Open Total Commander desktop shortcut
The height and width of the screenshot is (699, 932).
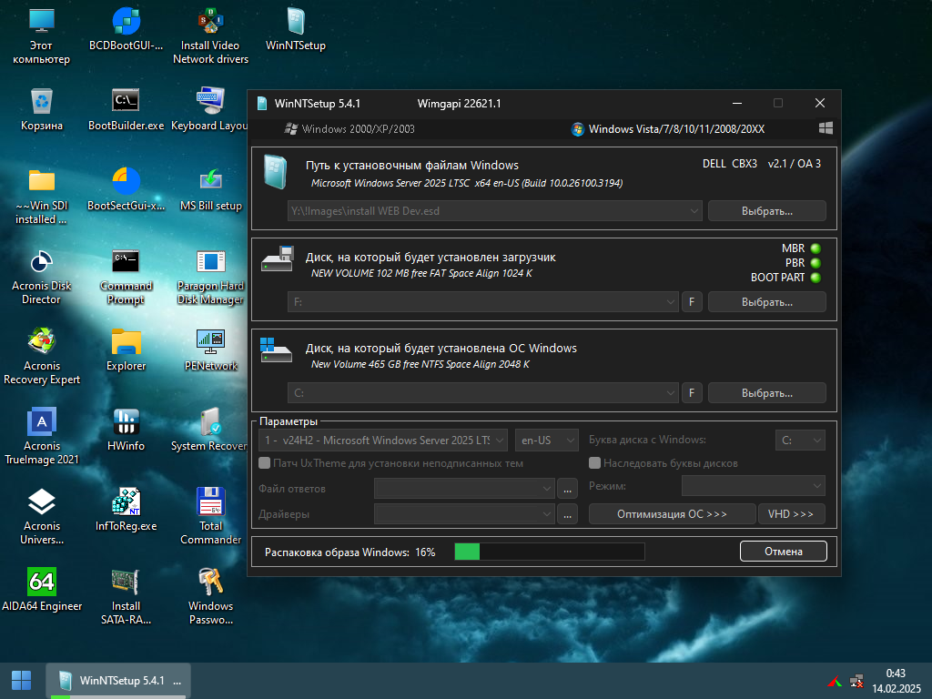(x=211, y=517)
